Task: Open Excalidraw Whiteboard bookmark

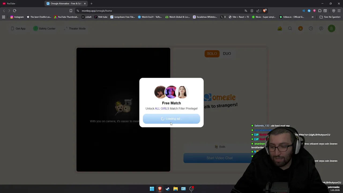Action: 205,17
